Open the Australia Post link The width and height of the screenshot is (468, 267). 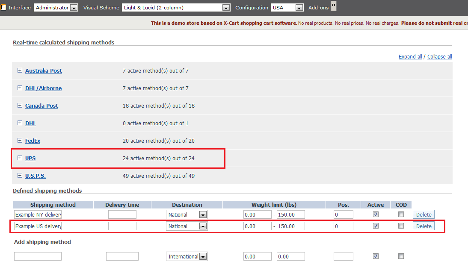[x=44, y=70]
